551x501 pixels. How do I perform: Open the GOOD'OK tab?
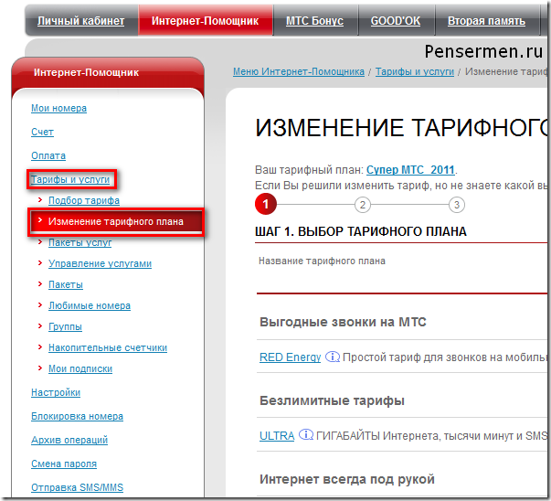pos(396,21)
